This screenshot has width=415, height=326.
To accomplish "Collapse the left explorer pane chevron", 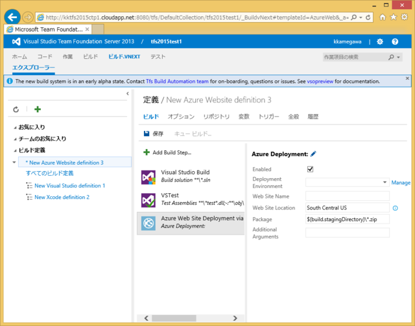I will tap(128, 93).
